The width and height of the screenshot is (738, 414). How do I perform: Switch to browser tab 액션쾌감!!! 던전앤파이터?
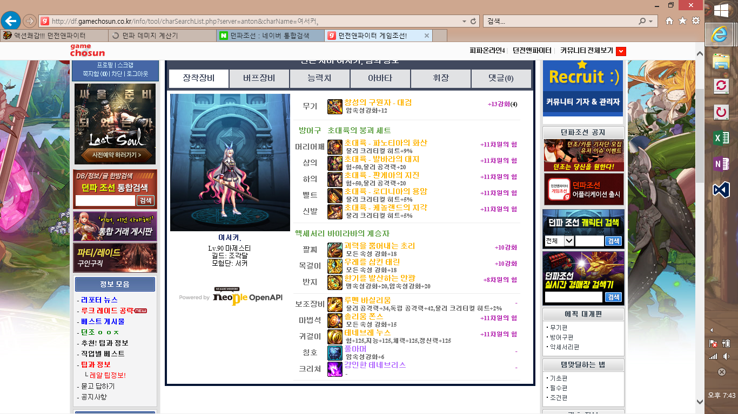(54, 36)
